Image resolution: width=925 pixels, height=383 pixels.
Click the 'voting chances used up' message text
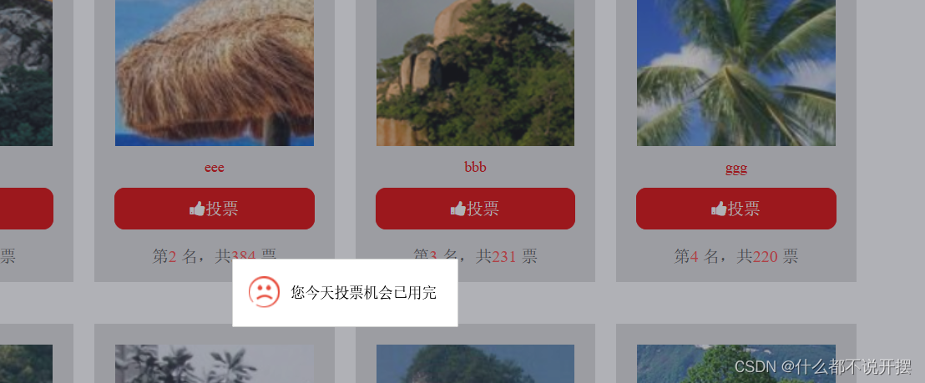point(363,292)
